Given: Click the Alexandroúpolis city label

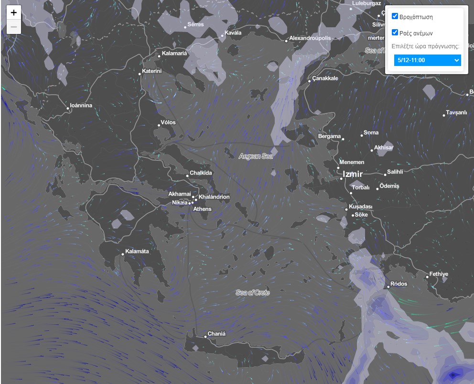Looking at the screenshot, I should coord(310,38).
